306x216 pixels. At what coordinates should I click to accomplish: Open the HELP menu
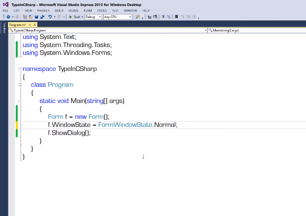pyautogui.click(x=146, y=10)
